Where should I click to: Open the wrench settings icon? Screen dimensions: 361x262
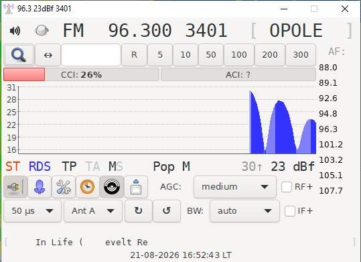coord(64,187)
